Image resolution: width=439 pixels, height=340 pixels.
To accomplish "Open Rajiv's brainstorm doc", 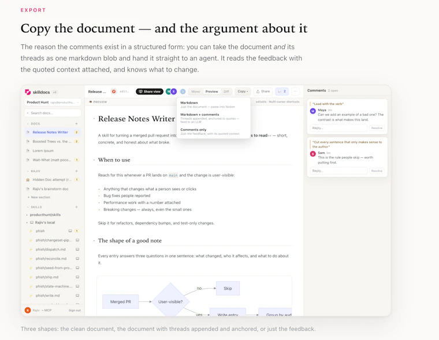I will 53,189.
